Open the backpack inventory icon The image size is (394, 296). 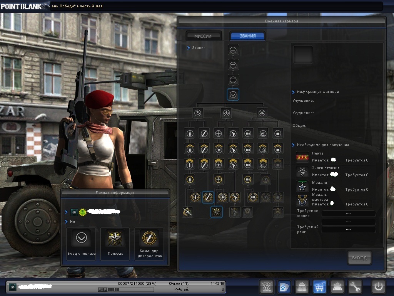(302, 287)
